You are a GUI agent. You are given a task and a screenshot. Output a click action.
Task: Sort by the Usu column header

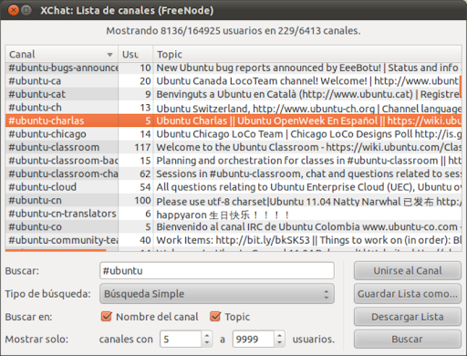coord(136,54)
